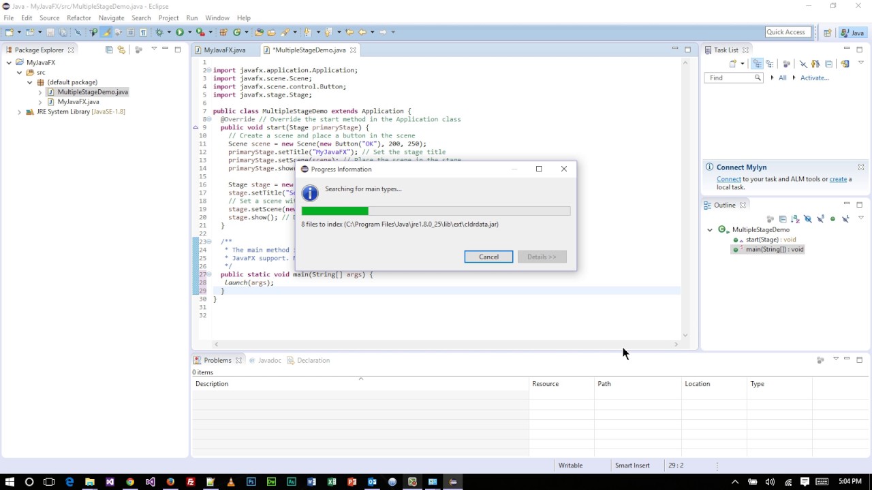
Task: Open File Explorer from the taskbar
Action: click(x=89, y=482)
